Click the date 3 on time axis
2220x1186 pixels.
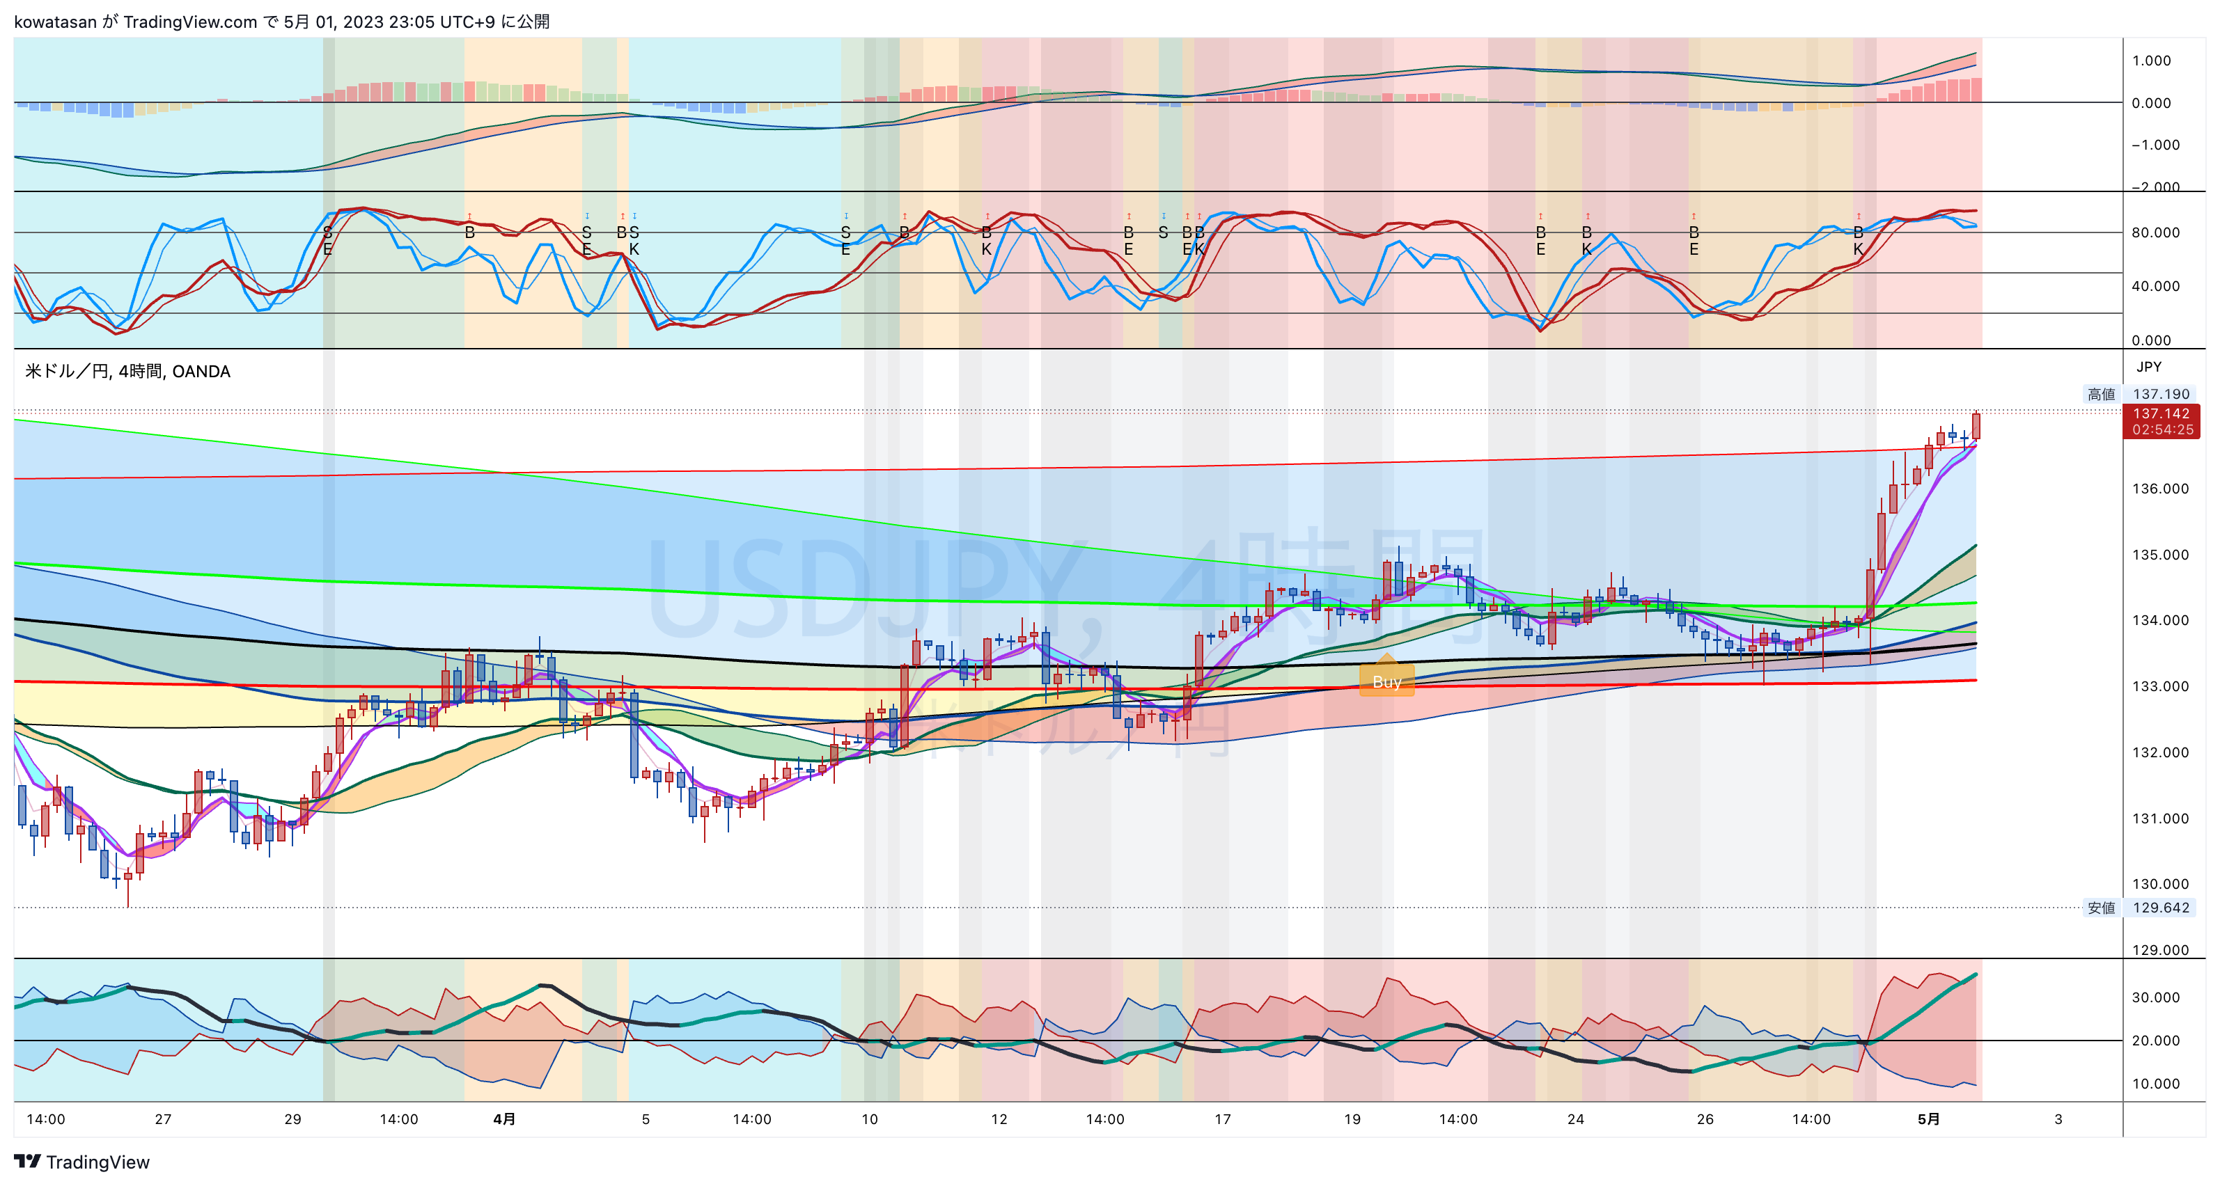(x=2058, y=1118)
